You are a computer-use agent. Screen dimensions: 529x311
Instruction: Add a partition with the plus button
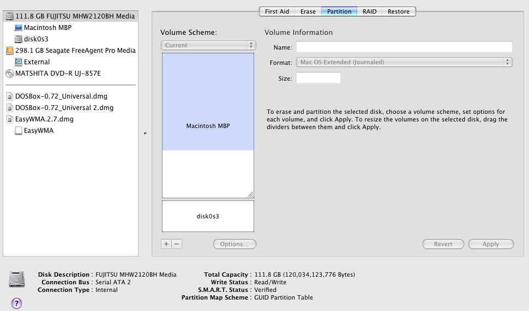pos(166,244)
